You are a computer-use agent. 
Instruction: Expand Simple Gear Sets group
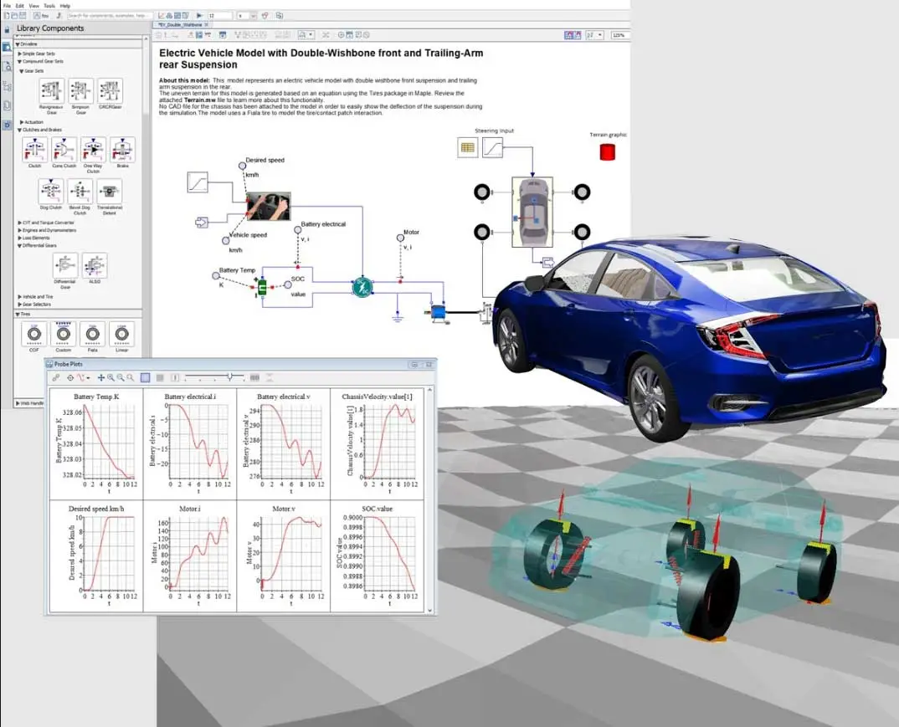coord(19,54)
